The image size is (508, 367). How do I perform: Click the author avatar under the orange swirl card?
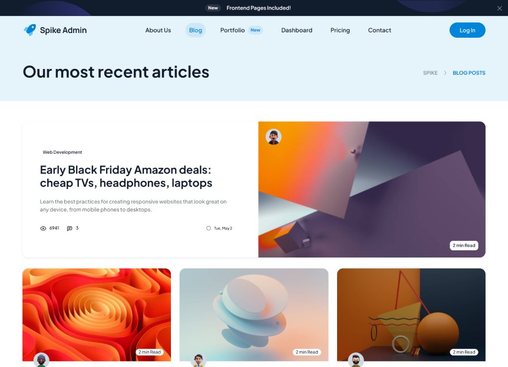tap(41, 360)
